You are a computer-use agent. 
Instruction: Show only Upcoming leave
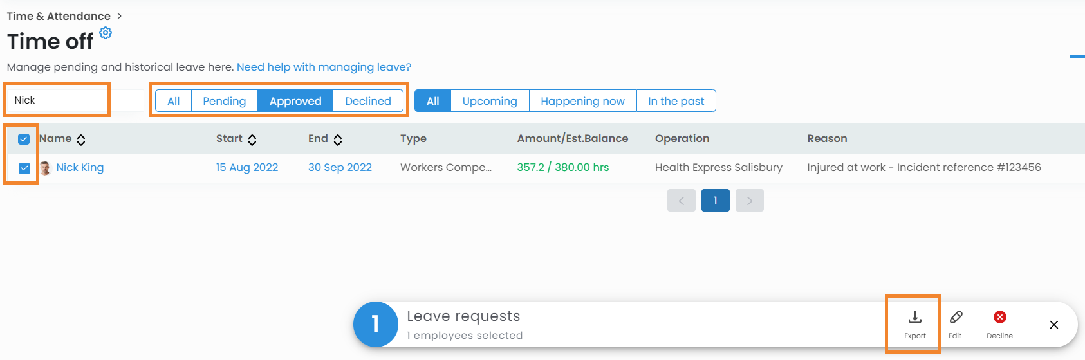click(489, 101)
